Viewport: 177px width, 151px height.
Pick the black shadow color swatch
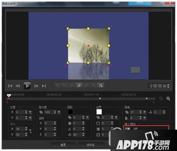tap(70, 112)
